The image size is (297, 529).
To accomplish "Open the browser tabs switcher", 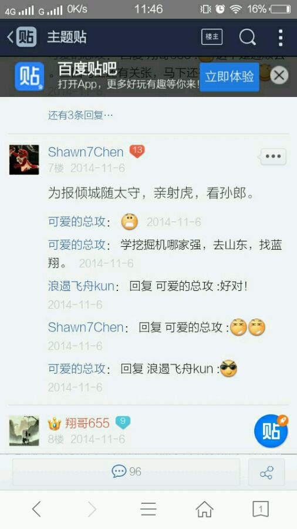I will tap(261, 509).
